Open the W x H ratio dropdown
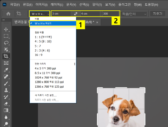 39,14
